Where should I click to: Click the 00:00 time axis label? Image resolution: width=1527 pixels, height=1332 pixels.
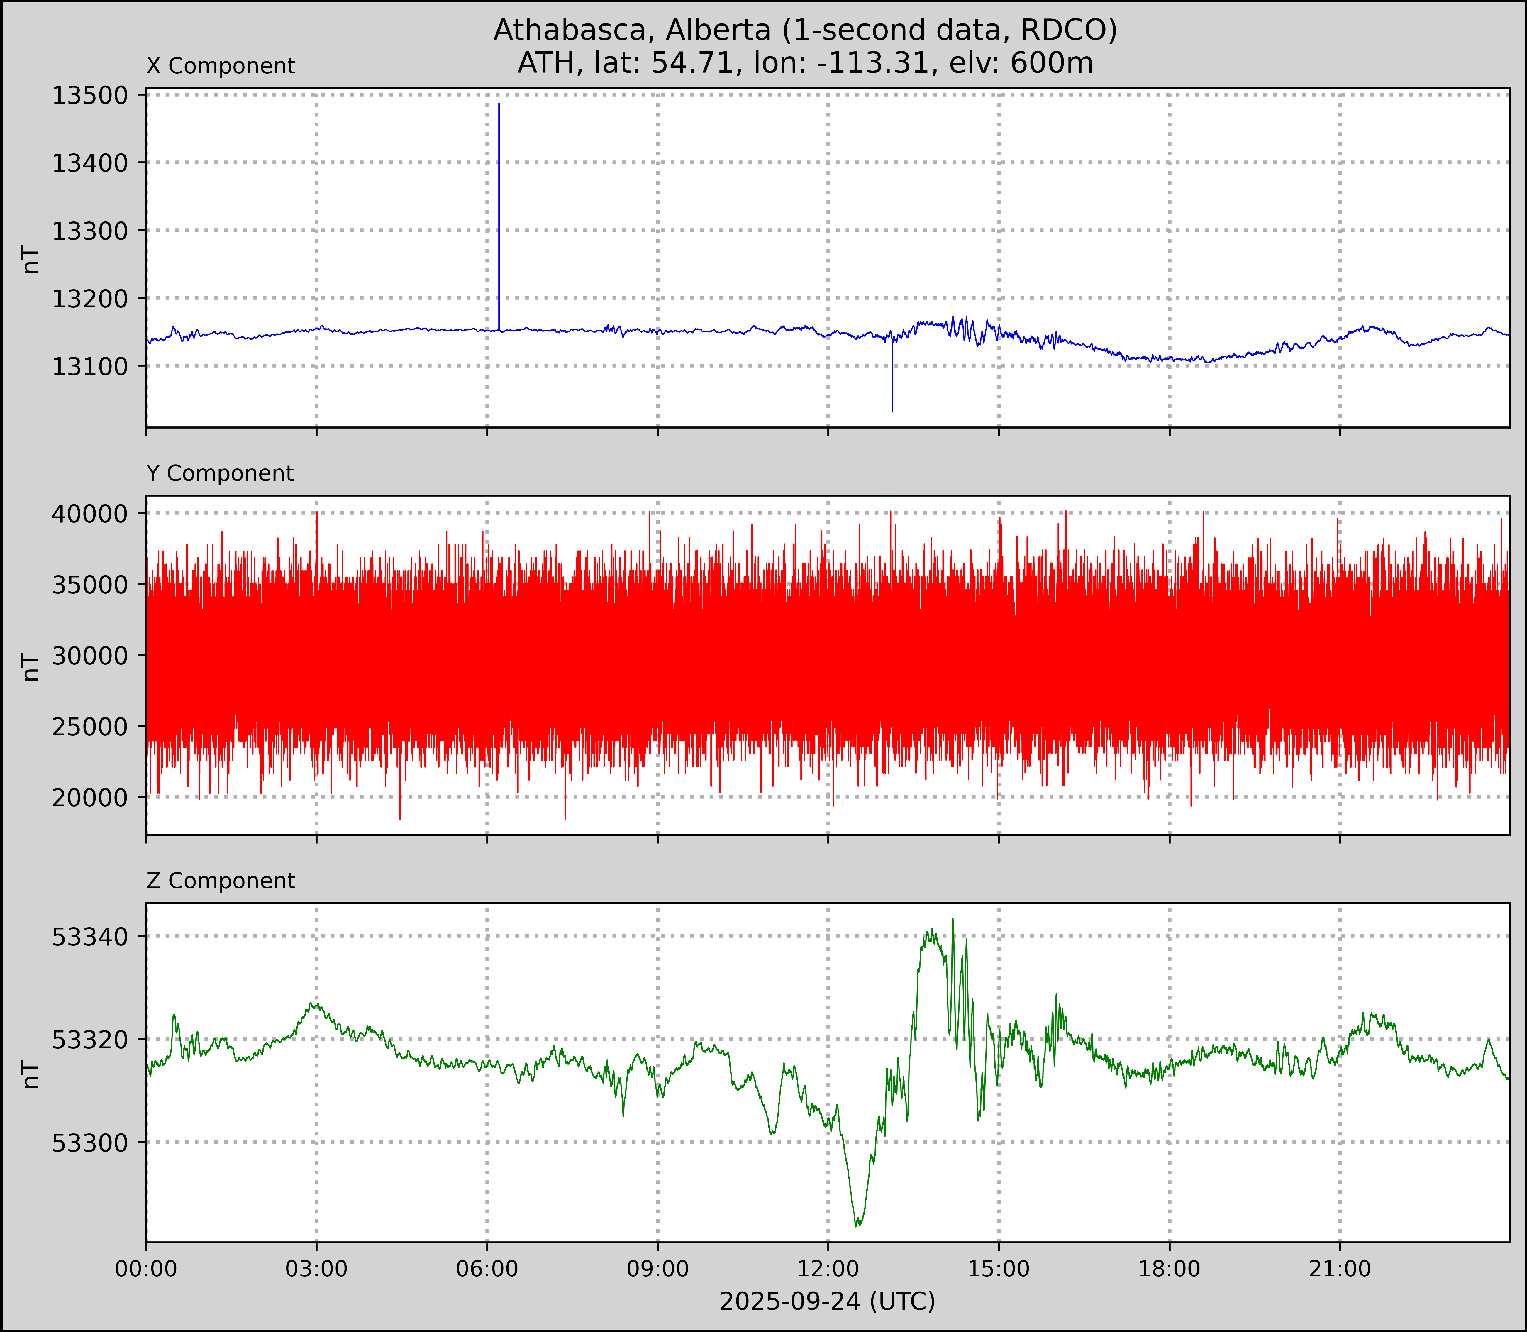coord(146,1269)
